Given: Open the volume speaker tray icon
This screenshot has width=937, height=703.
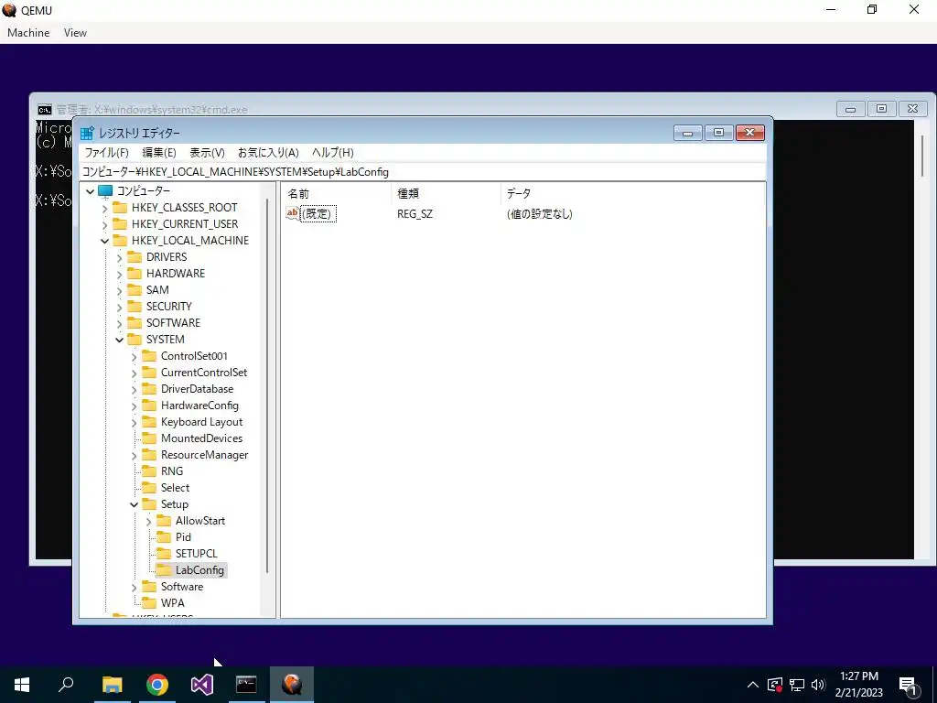Looking at the screenshot, I should pyautogui.click(x=818, y=685).
